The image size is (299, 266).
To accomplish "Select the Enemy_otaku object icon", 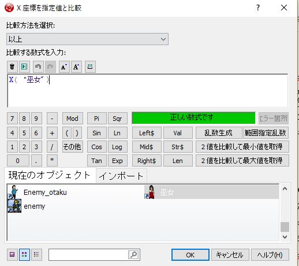I will [x=14, y=192].
